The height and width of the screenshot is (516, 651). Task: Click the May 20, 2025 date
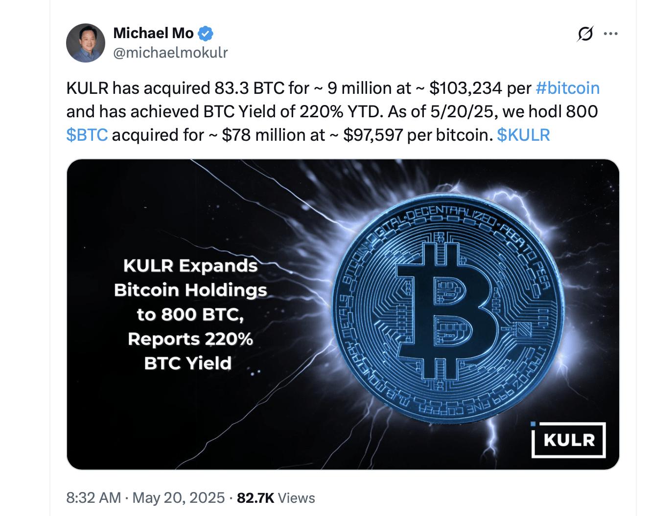point(178,498)
